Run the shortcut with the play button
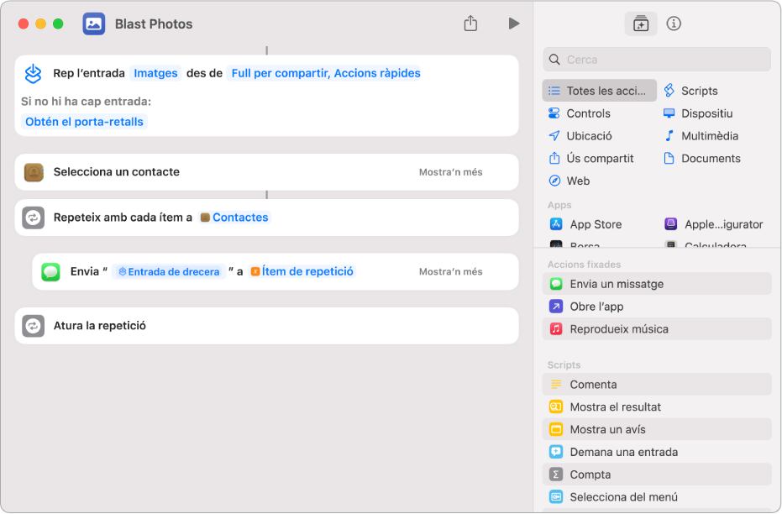Image resolution: width=782 pixels, height=514 pixels. tap(513, 24)
